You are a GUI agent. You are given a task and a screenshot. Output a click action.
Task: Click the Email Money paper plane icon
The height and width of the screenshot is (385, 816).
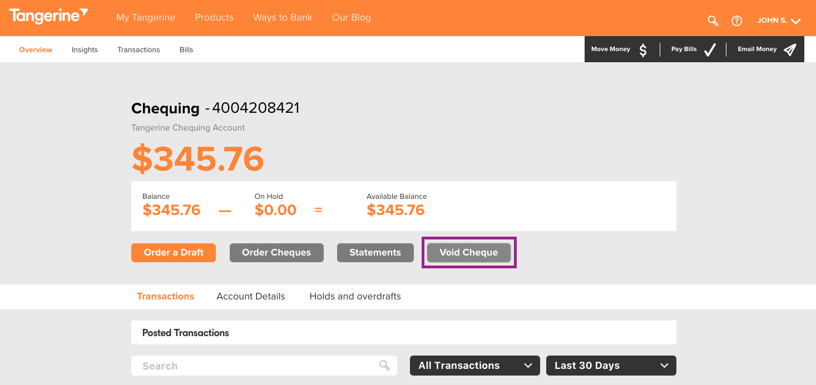pyautogui.click(x=790, y=49)
